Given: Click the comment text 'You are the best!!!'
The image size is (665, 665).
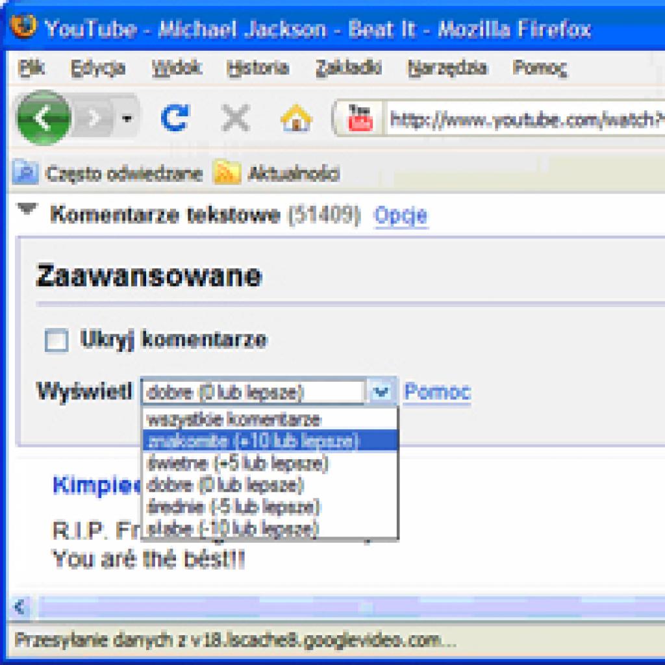Looking at the screenshot, I should pyautogui.click(x=149, y=559).
